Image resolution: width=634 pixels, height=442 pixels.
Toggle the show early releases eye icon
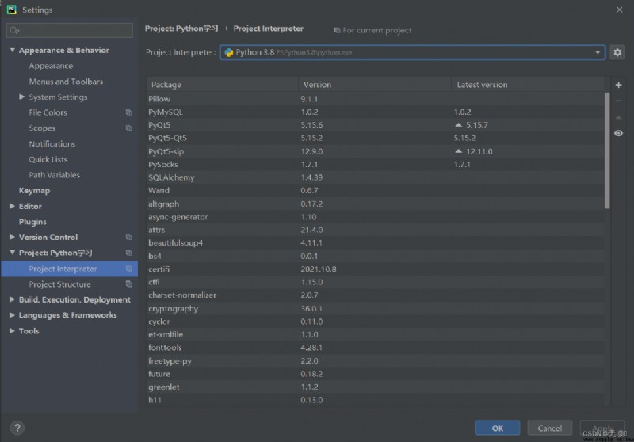[x=618, y=133]
